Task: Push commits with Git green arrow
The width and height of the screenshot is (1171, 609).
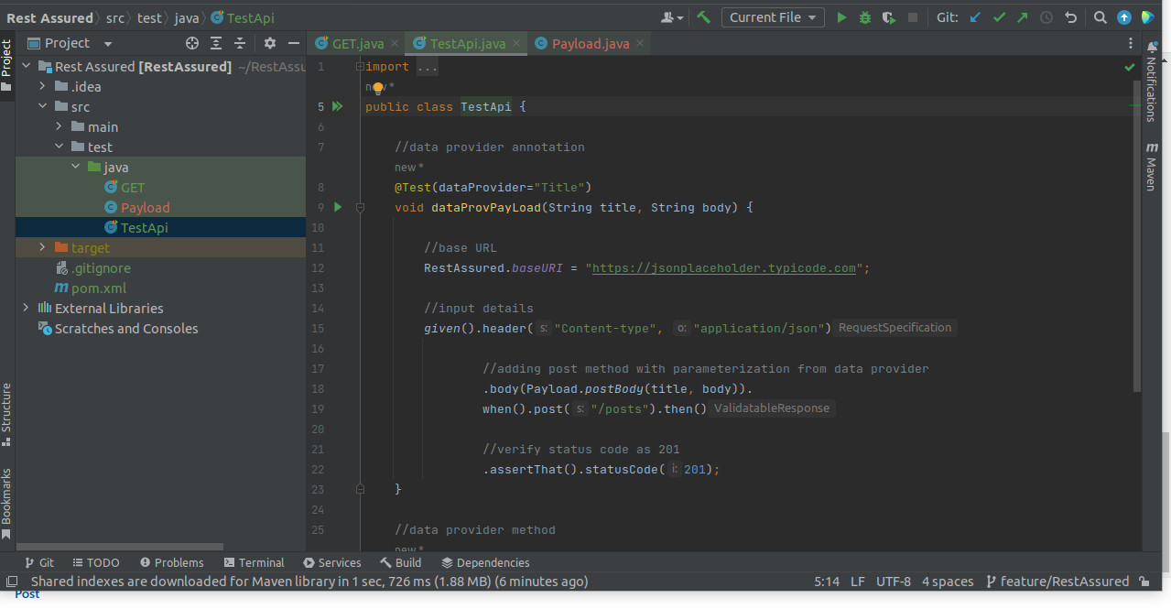Action: (x=1022, y=17)
